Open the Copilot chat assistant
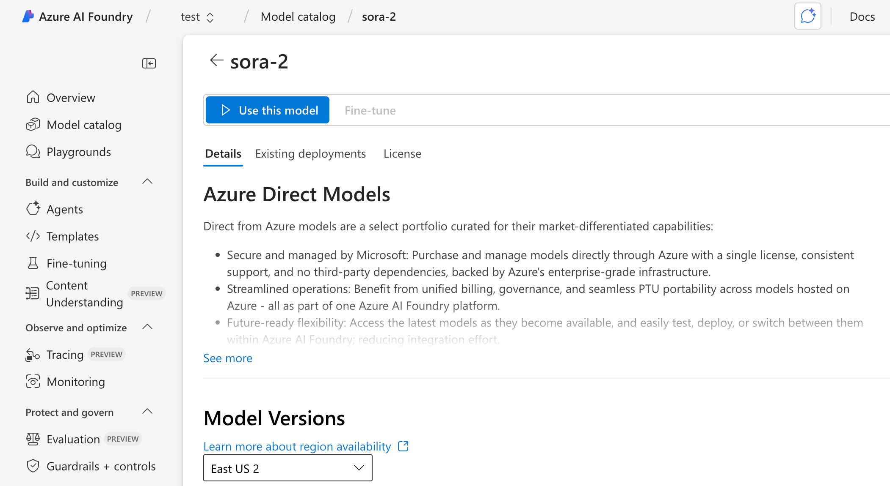This screenshot has width=890, height=486. click(x=807, y=16)
